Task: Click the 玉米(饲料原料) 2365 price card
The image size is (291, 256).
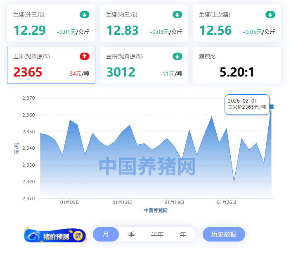Action: click(x=51, y=65)
